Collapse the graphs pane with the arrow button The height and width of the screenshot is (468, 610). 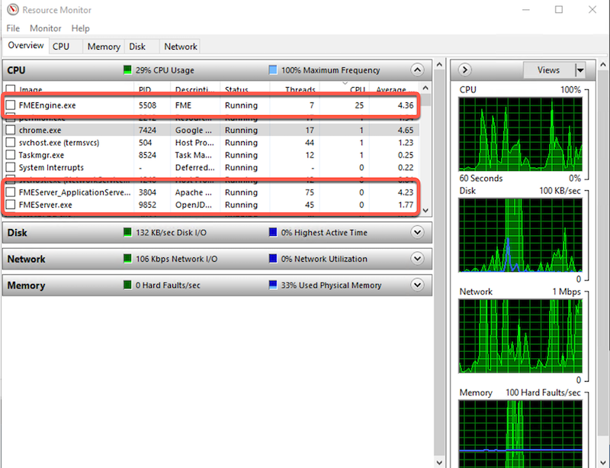[464, 70]
